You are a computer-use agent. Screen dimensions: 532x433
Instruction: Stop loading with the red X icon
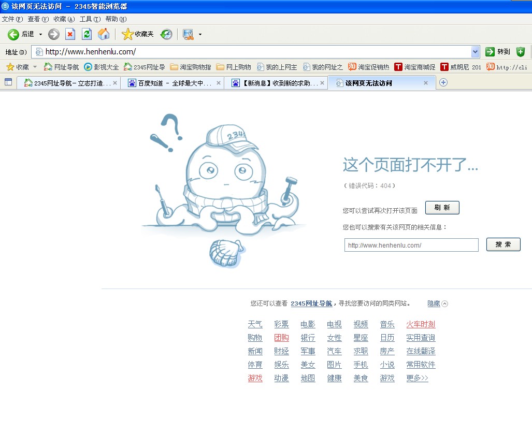(70, 34)
